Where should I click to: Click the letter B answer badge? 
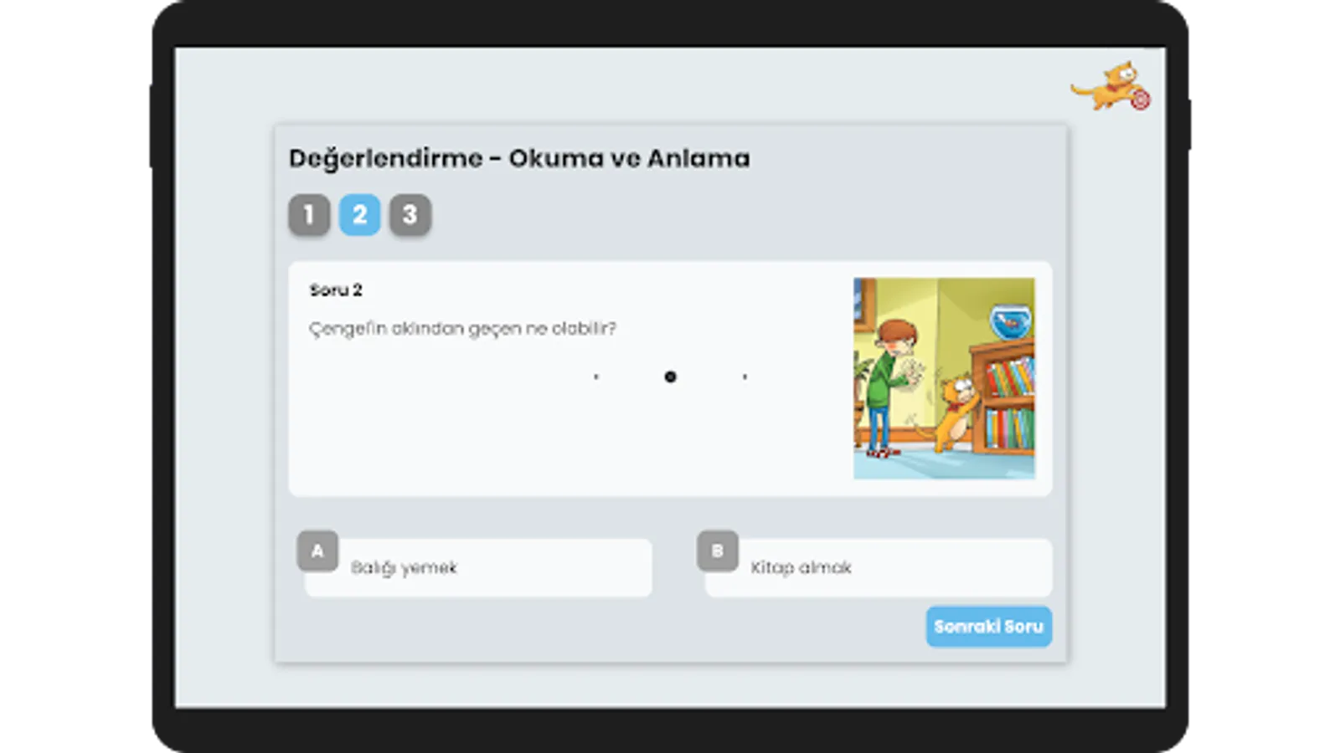tap(718, 551)
